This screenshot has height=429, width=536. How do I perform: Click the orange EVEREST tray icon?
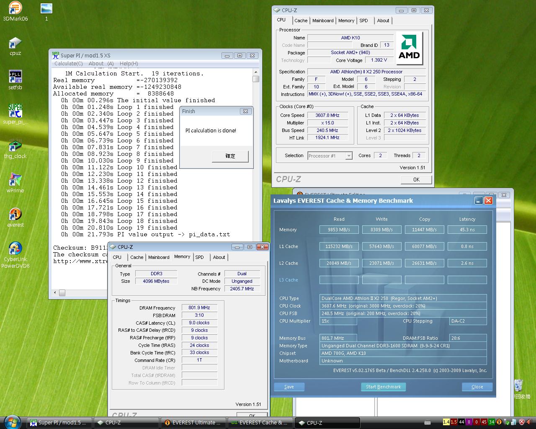(x=500, y=422)
